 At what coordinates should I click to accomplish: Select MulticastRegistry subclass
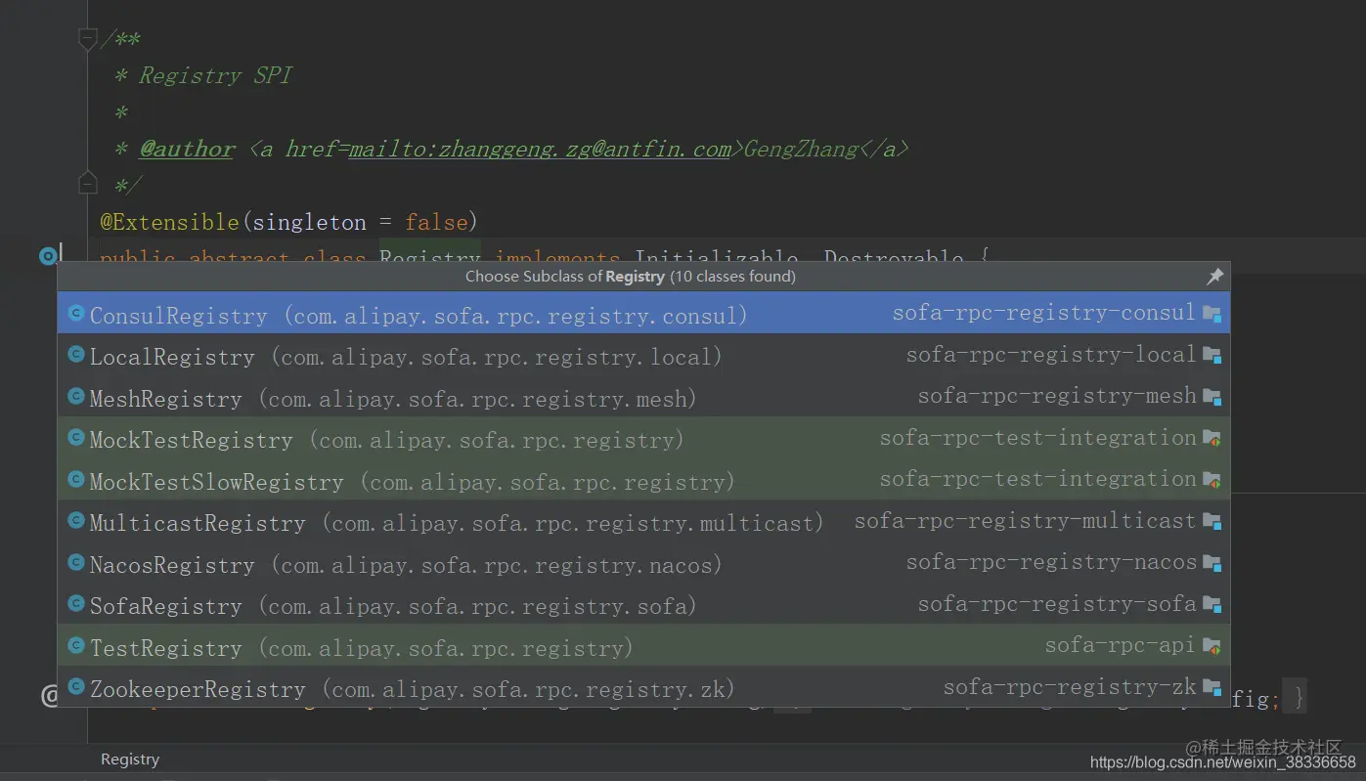(643, 521)
